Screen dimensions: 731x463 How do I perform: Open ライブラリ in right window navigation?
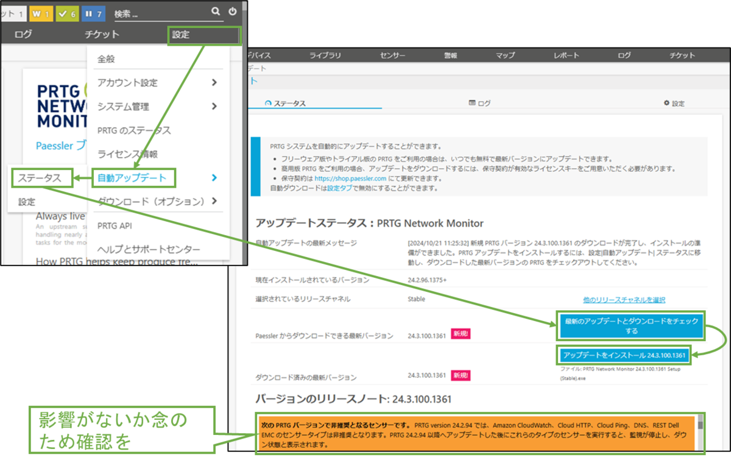pos(325,55)
